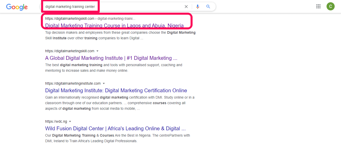
Task: Focus the search box containing digital marketing training center
Action: (114, 7)
